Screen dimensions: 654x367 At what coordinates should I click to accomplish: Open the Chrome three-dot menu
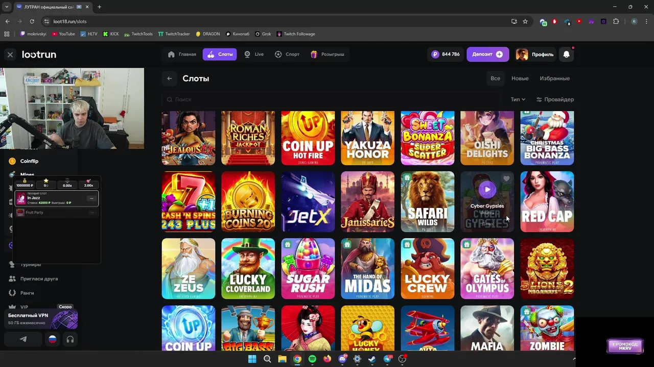[645, 21]
